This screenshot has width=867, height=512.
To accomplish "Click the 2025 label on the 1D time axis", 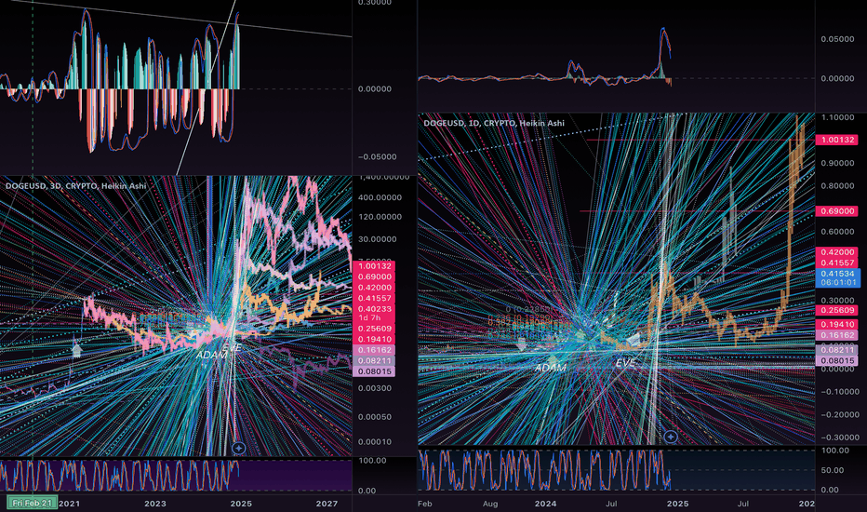I will click(x=677, y=504).
